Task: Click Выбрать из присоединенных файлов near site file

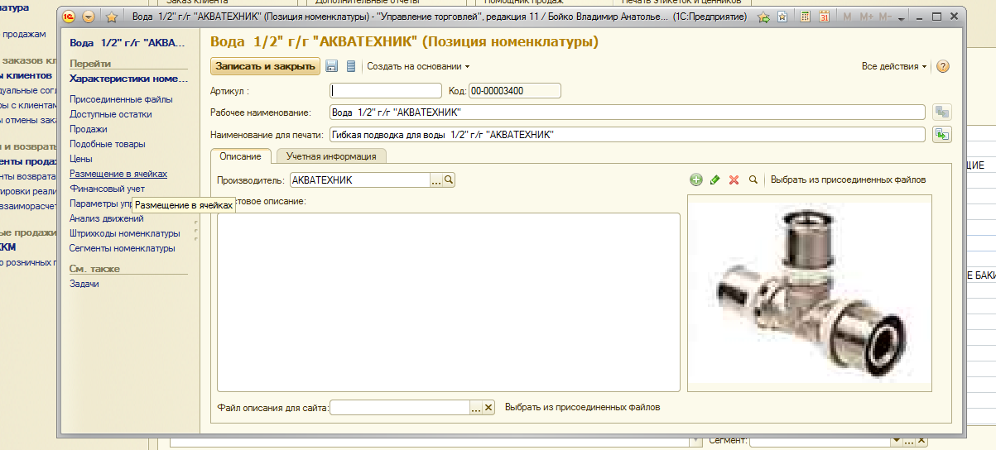Action: [x=583, y=407]
